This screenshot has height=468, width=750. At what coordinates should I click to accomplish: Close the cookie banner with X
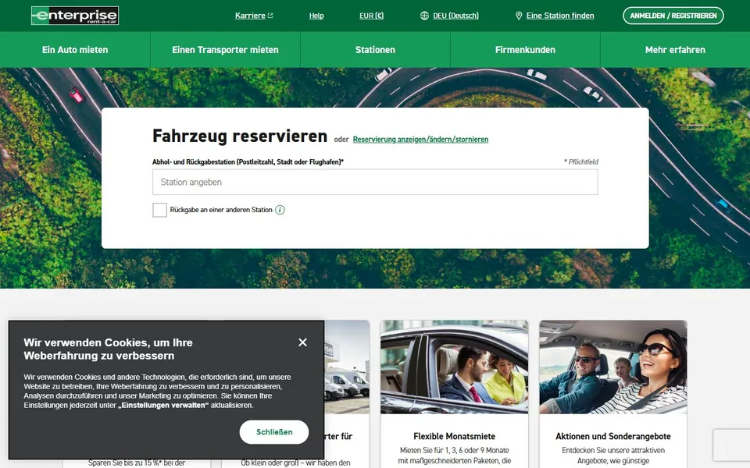(303, 342)
